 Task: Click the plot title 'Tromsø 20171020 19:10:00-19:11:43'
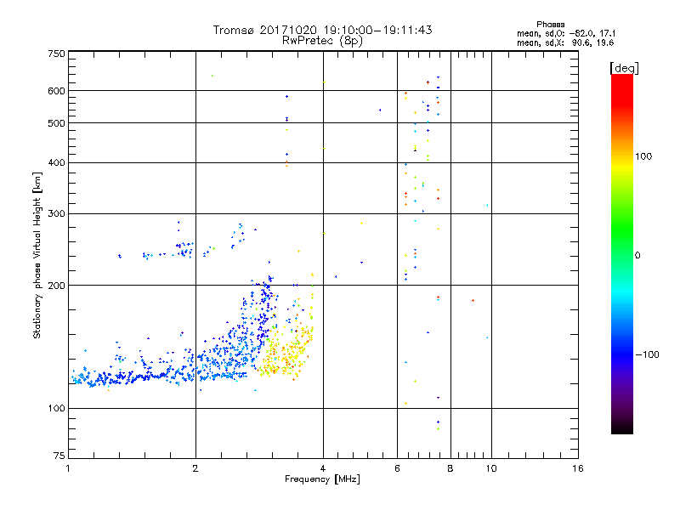322,30
